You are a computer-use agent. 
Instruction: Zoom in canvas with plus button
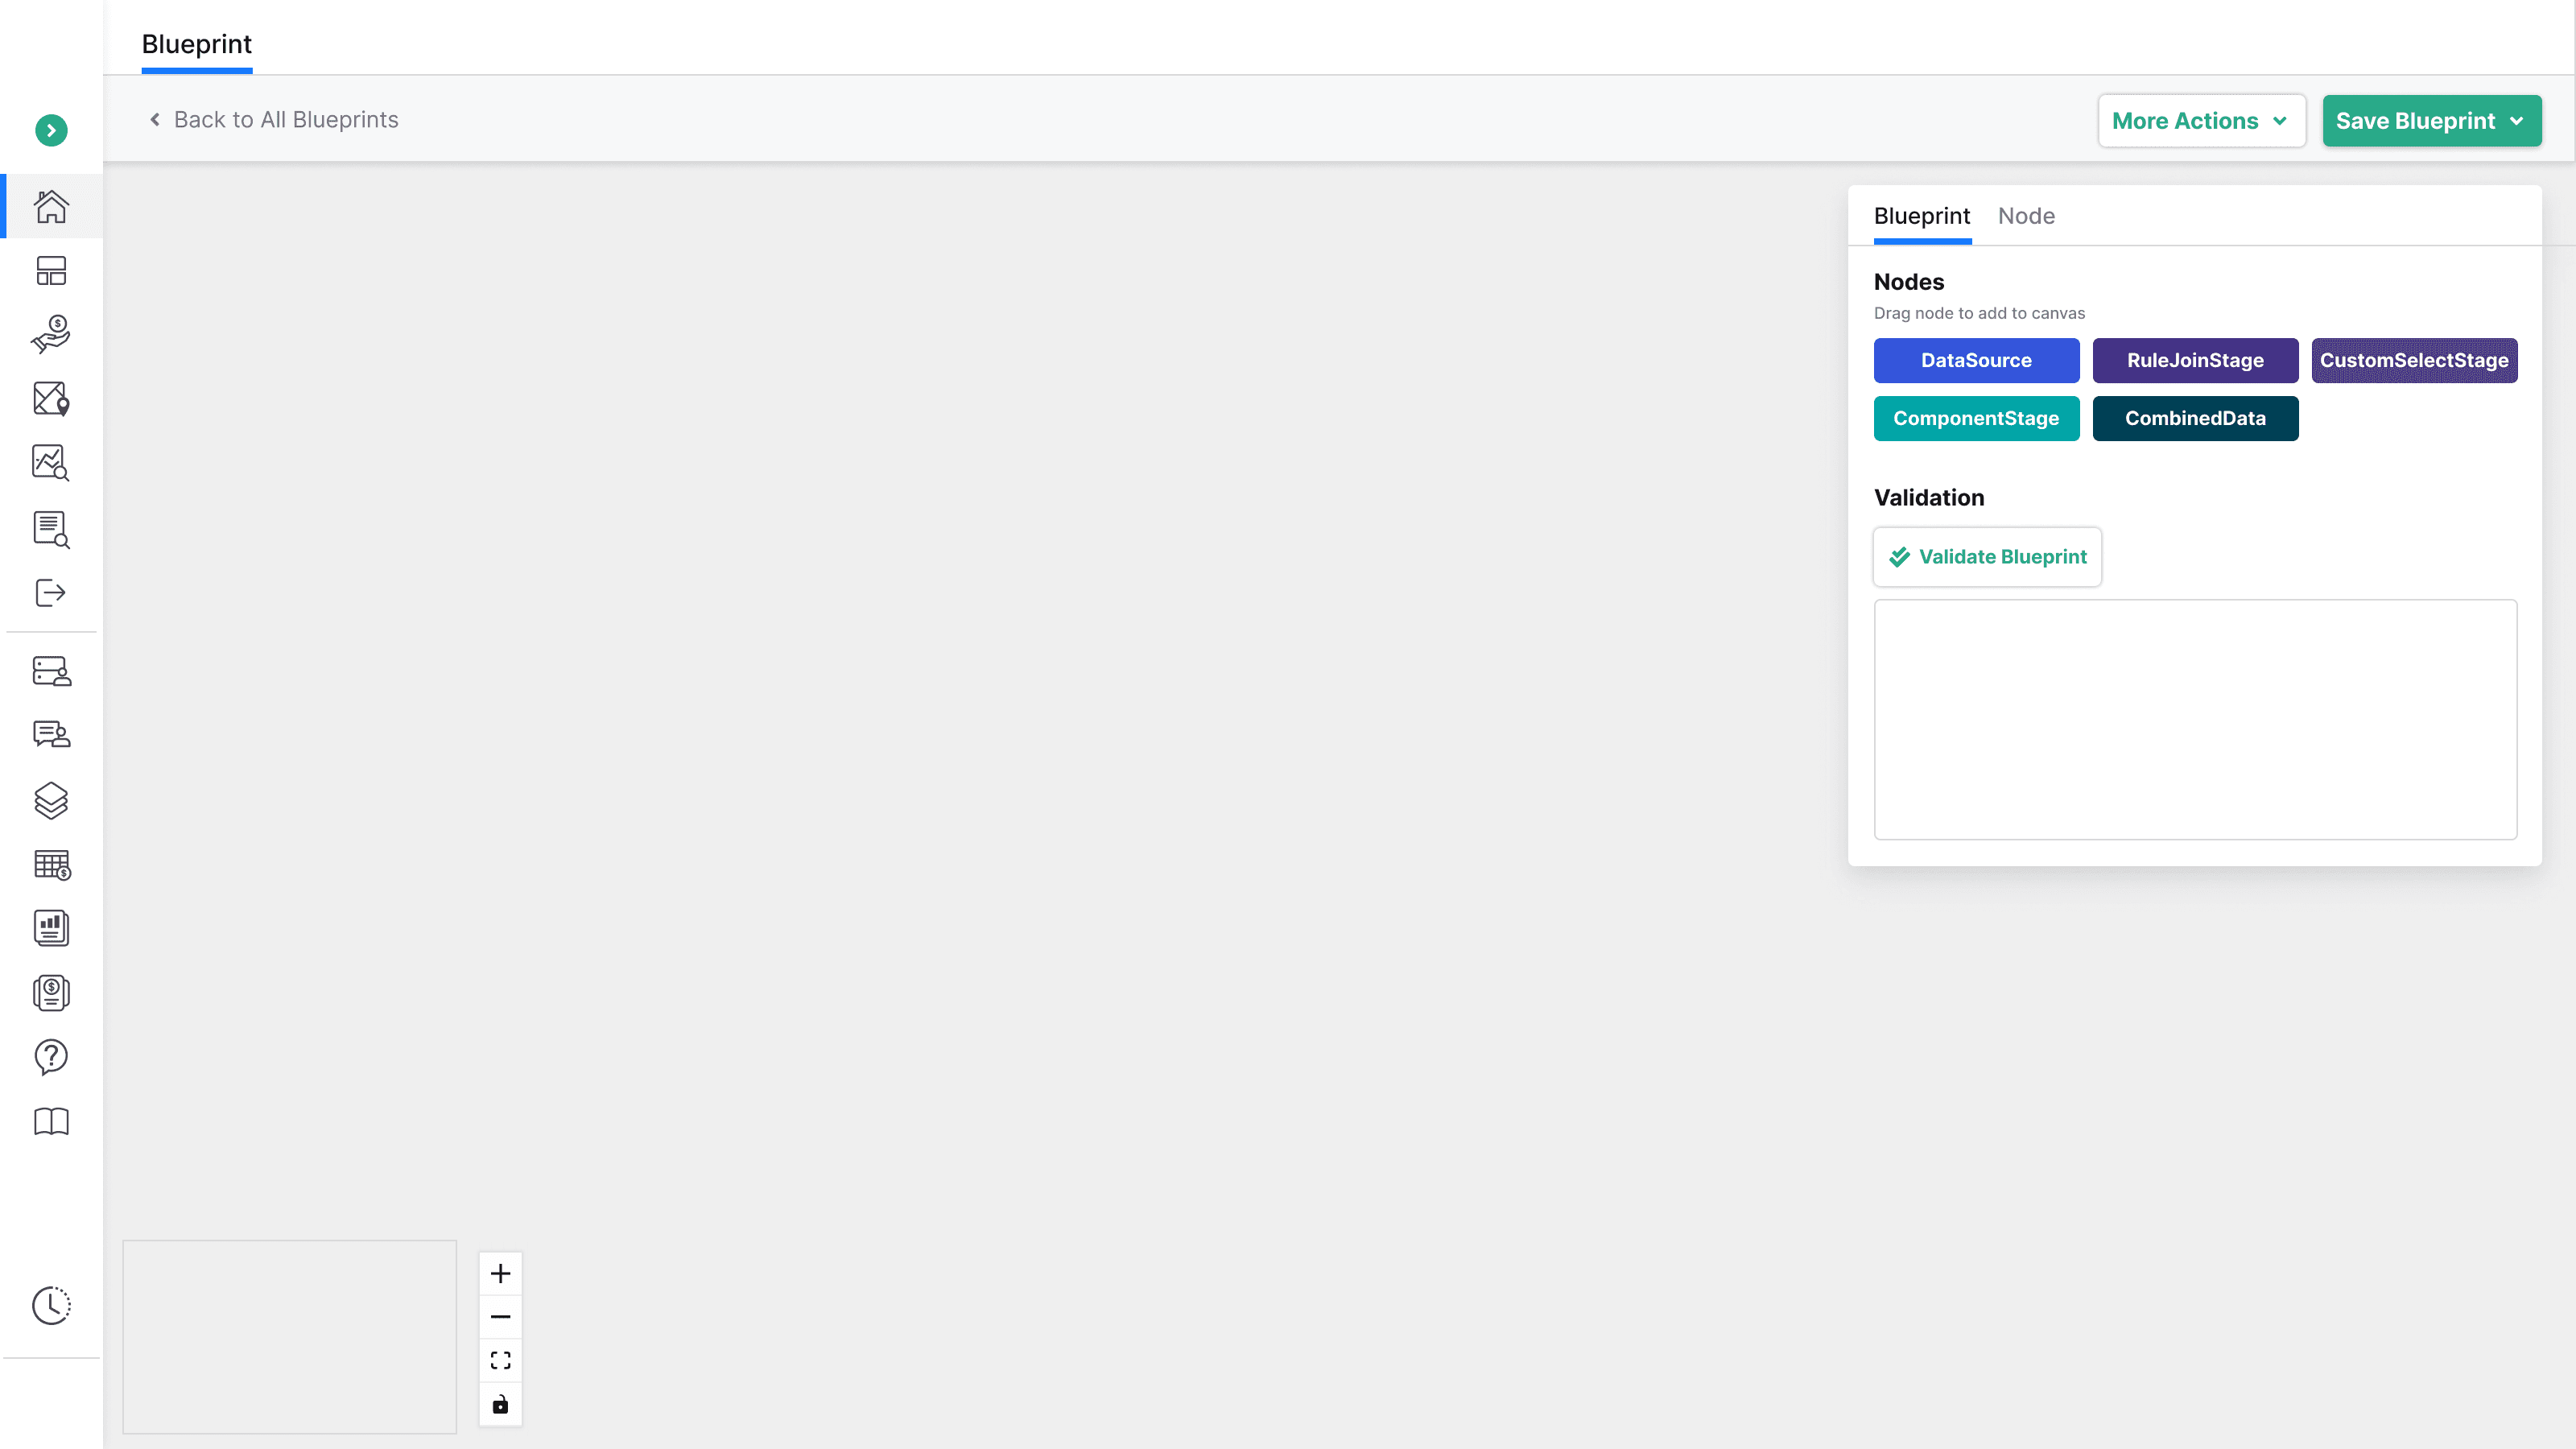click(x=500, y=1273)
